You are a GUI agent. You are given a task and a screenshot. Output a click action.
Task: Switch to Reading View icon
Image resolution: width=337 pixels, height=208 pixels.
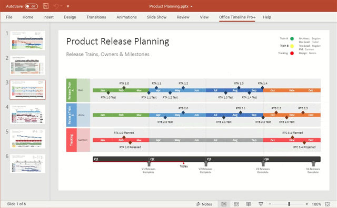click(249, 204)
